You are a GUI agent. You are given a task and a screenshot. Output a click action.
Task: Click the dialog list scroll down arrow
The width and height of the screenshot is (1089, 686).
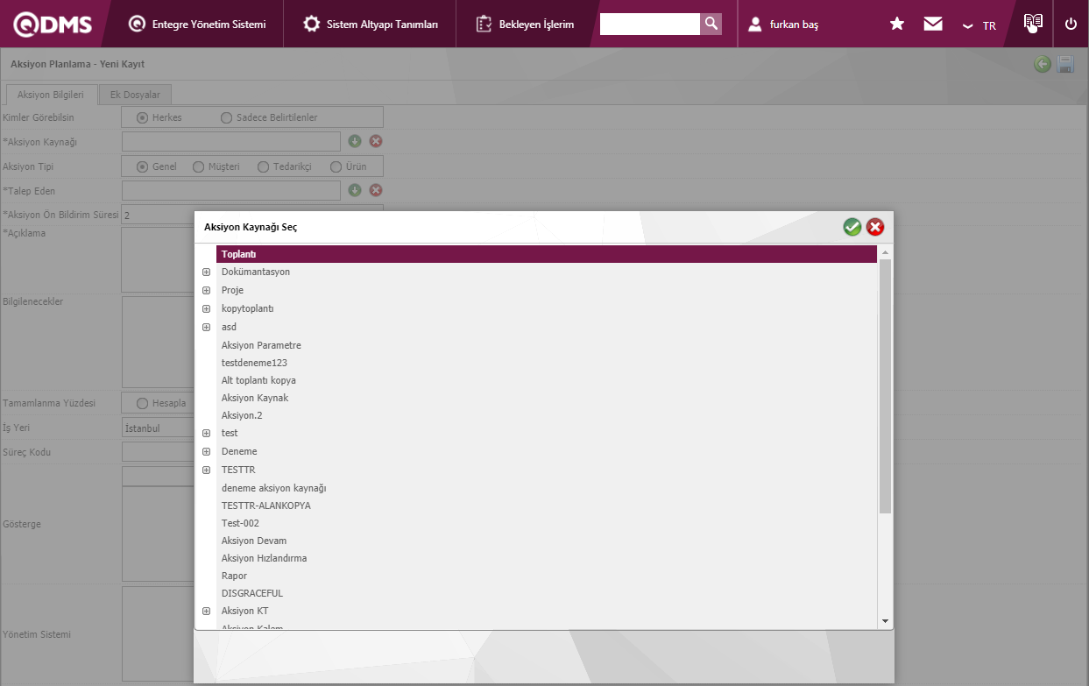(x=885, y=621)
